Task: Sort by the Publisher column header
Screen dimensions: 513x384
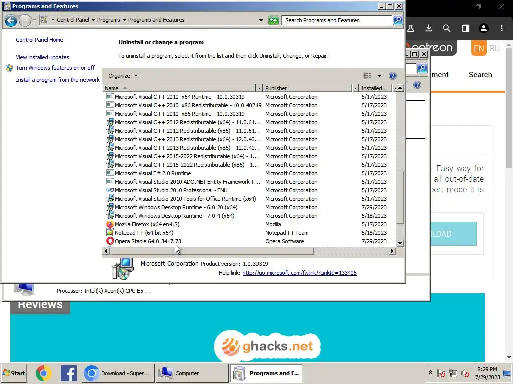Action: point(307,88)
